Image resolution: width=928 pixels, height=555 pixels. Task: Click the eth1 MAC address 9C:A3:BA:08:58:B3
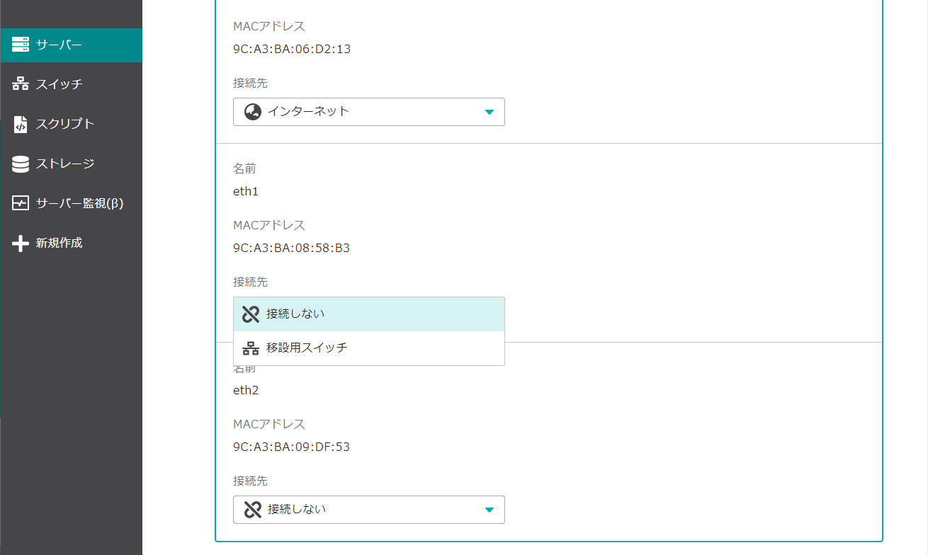coord(291,248)
